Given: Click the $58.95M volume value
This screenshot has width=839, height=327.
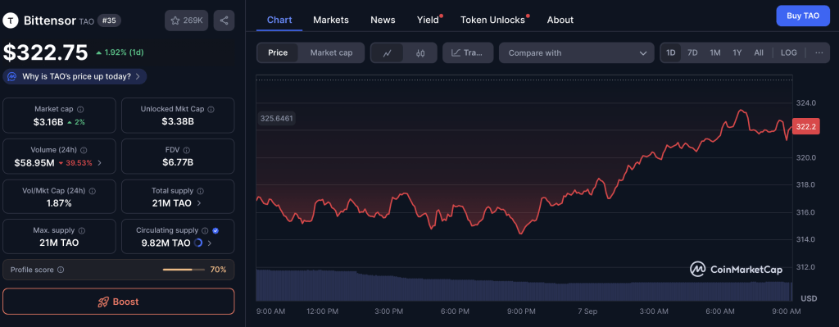Looking at the screenshot, I should point(34,163).
